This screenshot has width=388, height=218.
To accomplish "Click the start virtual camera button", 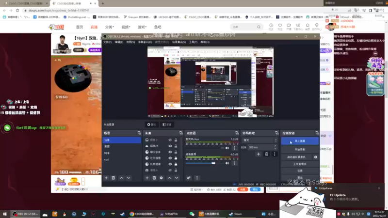I will (x=296, y=157).
